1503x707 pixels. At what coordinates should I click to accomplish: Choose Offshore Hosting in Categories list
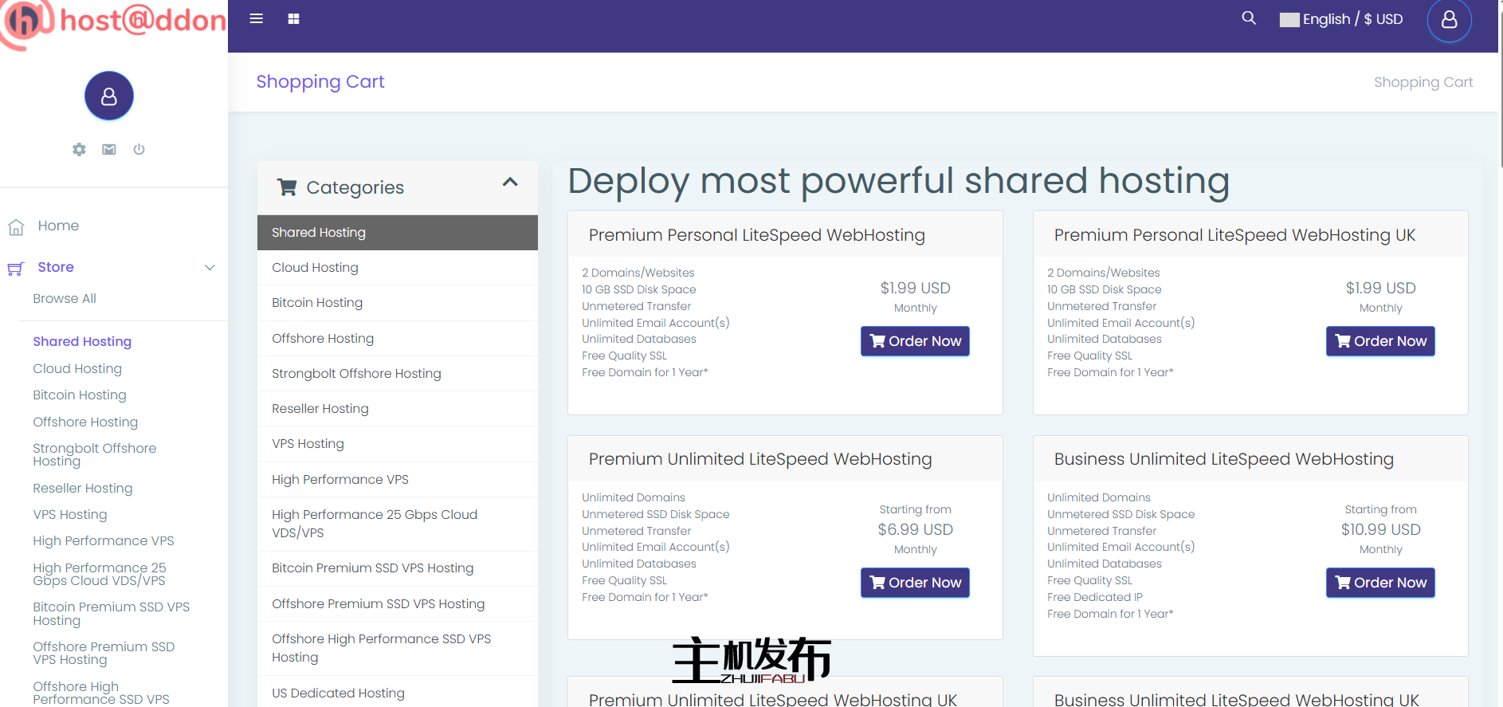[x=398, y=338]
